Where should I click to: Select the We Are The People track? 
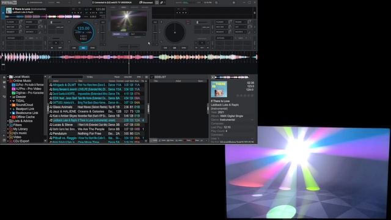tap(97, 129)
